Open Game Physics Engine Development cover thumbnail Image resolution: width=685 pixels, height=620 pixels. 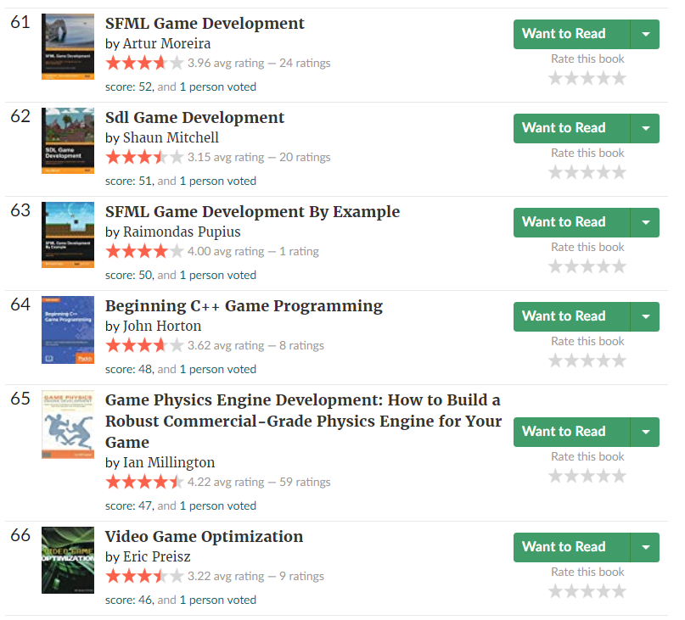pos(68,424)
